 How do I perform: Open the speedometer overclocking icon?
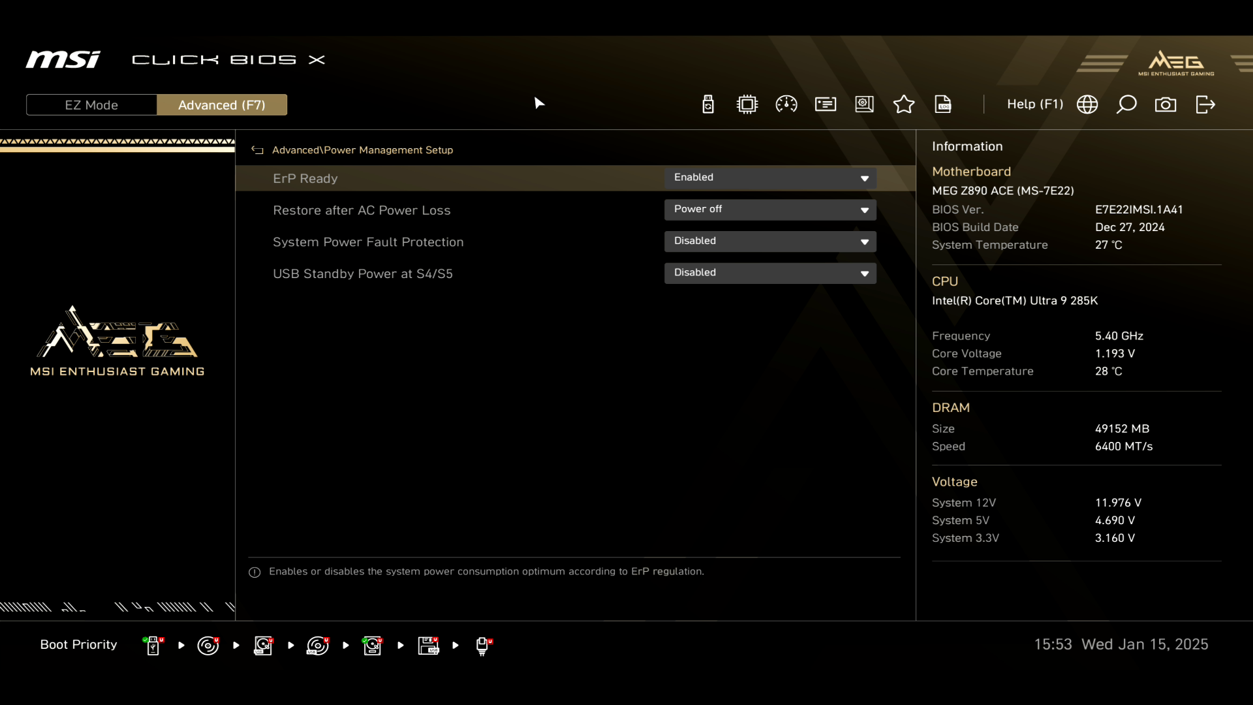(x=786, y=104)
